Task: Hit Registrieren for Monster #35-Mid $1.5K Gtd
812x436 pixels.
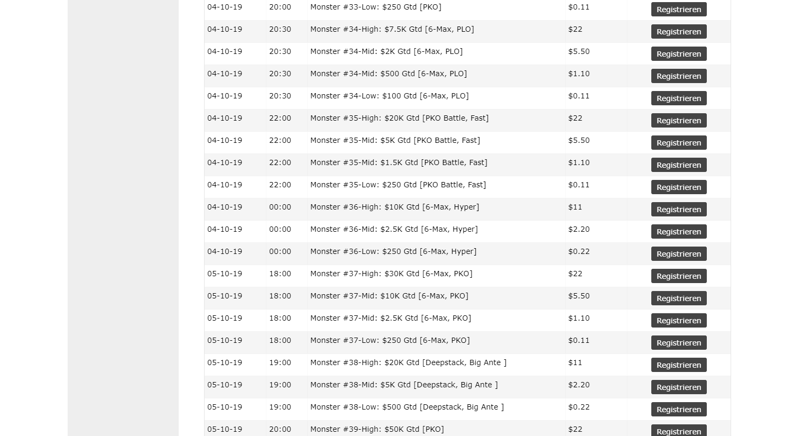Action: point(678,165)
